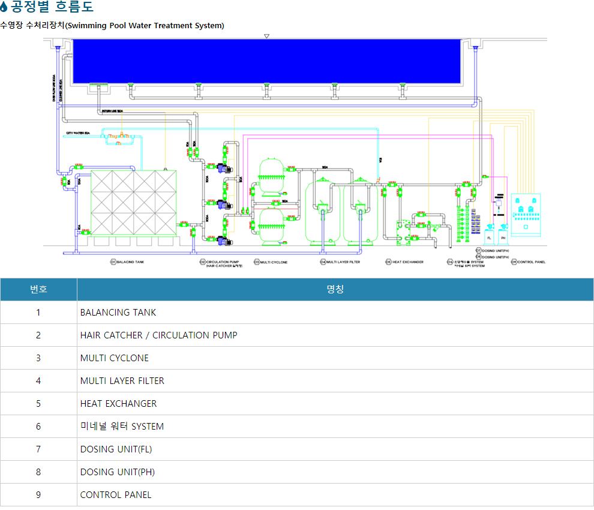The image size is (594, 510).
Task: Click the control panel cabinet drawing
Action: [526, 215]
